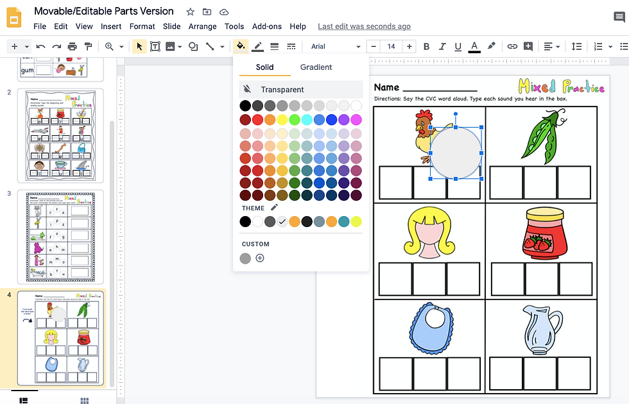Pick the bright red swatch
The width and height of the screenshot is (629, 404).
point(257,119)
